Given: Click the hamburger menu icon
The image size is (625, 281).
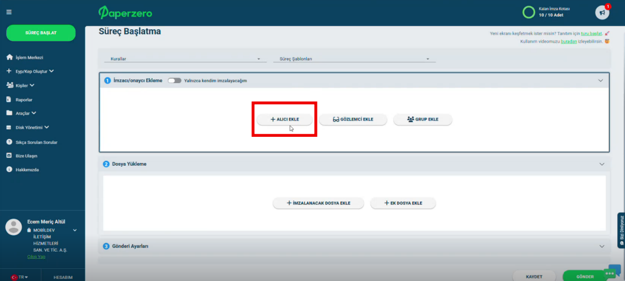Looking at the screenshot, I should [x=9, y=12].
